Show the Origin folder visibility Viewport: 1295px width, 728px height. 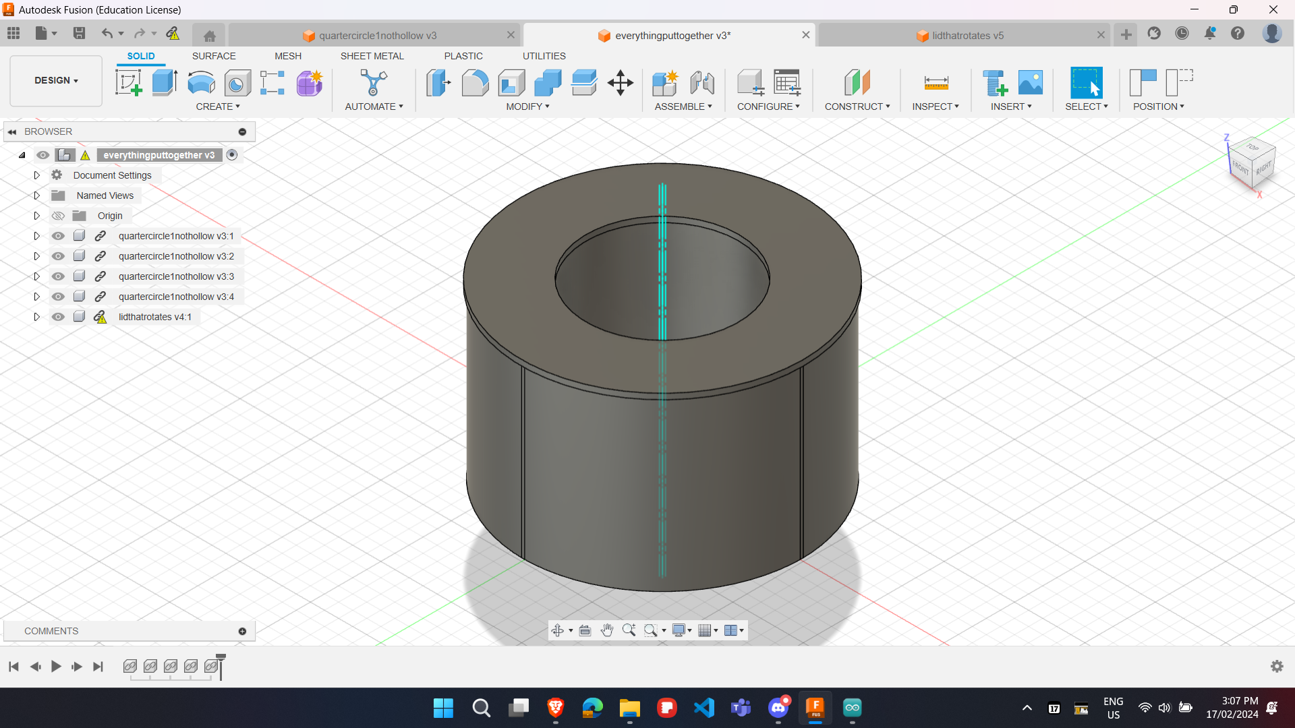pyautogui.click(x=59, y=216)
